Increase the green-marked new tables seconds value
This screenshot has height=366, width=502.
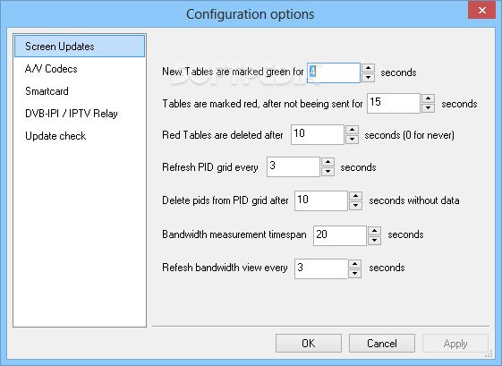[368, 68]
